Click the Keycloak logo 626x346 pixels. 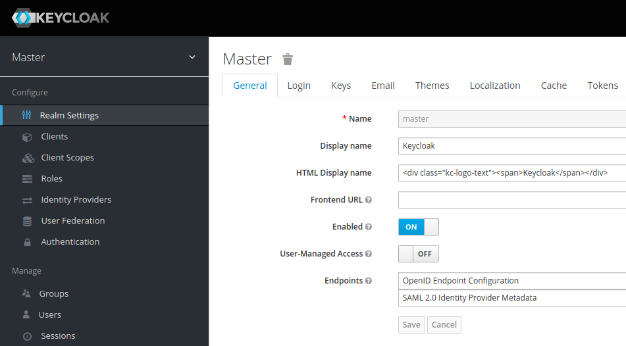click(61, 18)
